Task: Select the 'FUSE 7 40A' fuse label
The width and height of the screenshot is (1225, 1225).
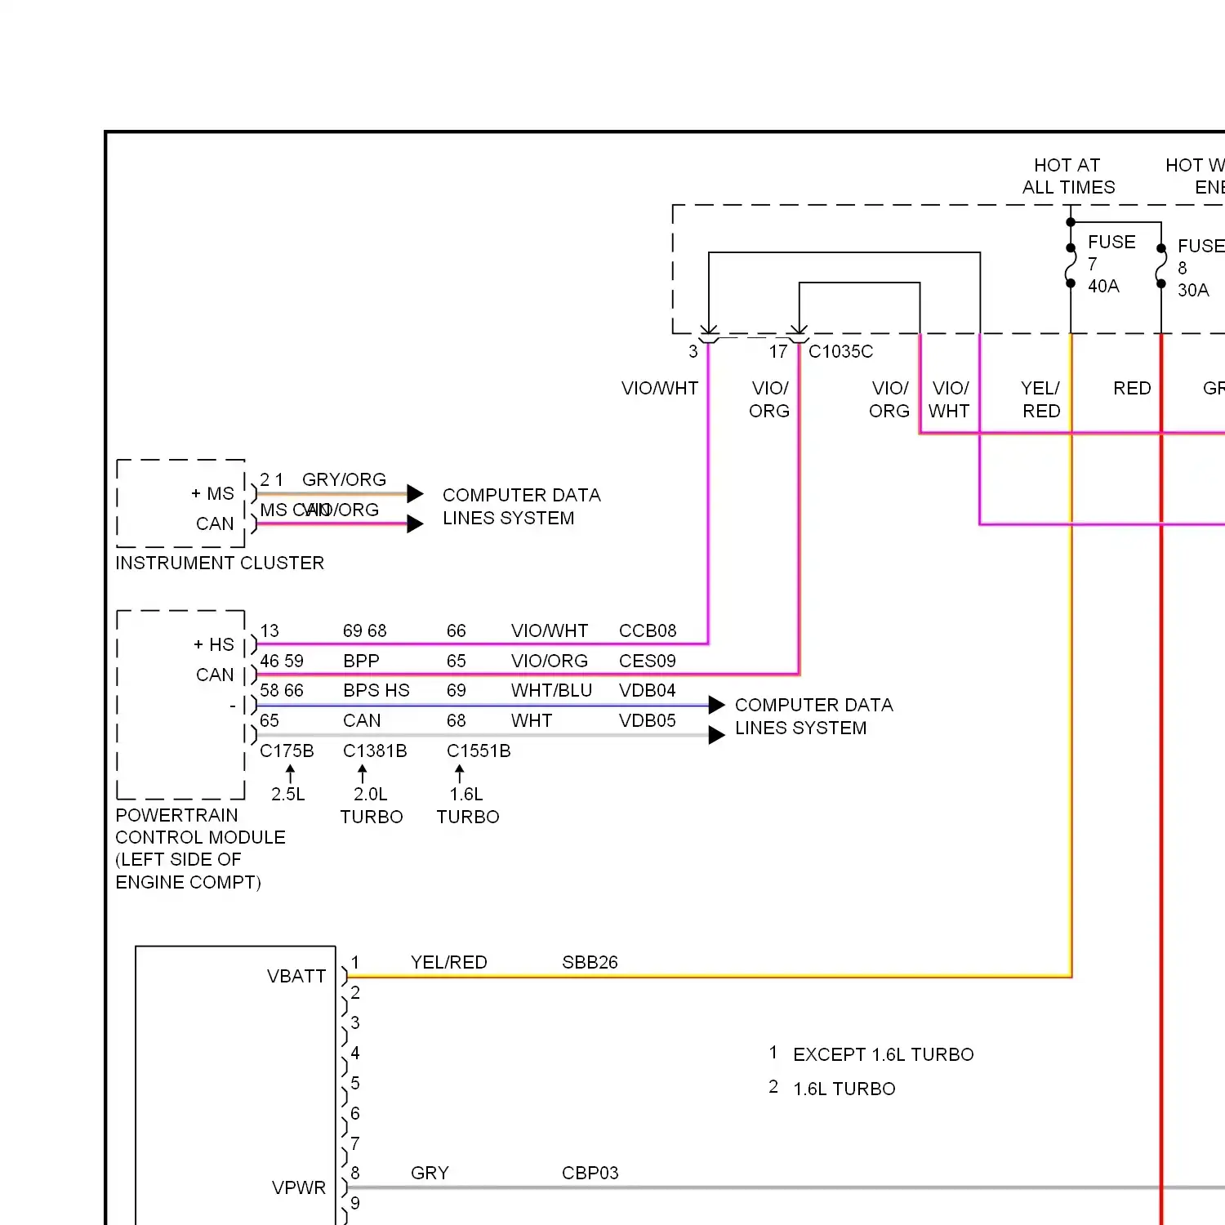Action: point(1111,264)
